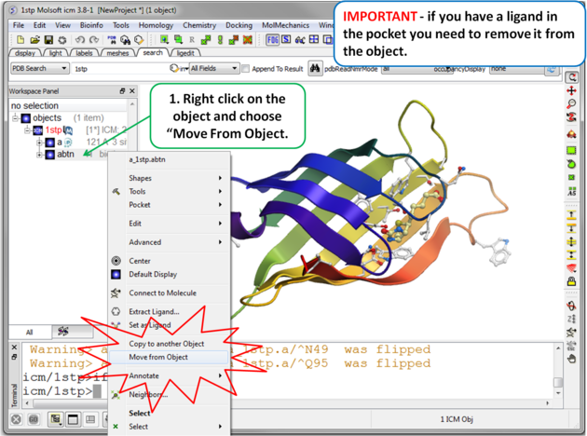Click the PDB search text field
587x436 pixels.
116,69
